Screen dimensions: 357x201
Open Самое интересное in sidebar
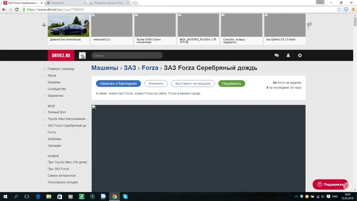click(61, 175)
